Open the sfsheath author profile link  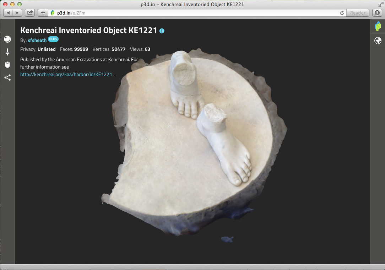click(x=37, y=40)
